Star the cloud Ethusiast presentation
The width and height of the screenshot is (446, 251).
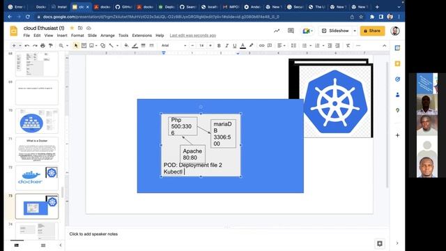pos(72,28)
